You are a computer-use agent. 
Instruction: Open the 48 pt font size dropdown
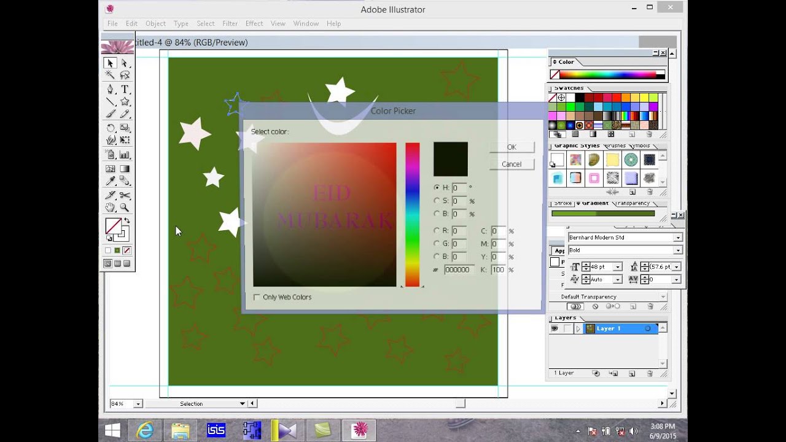click(618, 267)
